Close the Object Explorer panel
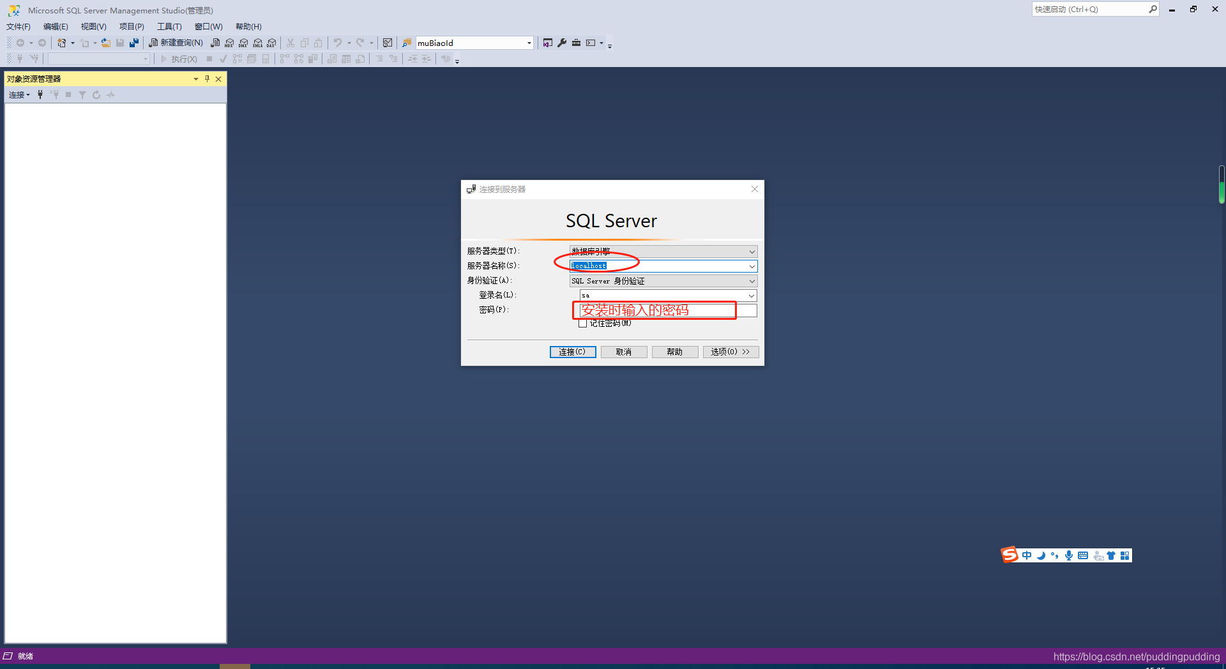The width and height of the screenshot is (1226, 669). tap(218, 79)
